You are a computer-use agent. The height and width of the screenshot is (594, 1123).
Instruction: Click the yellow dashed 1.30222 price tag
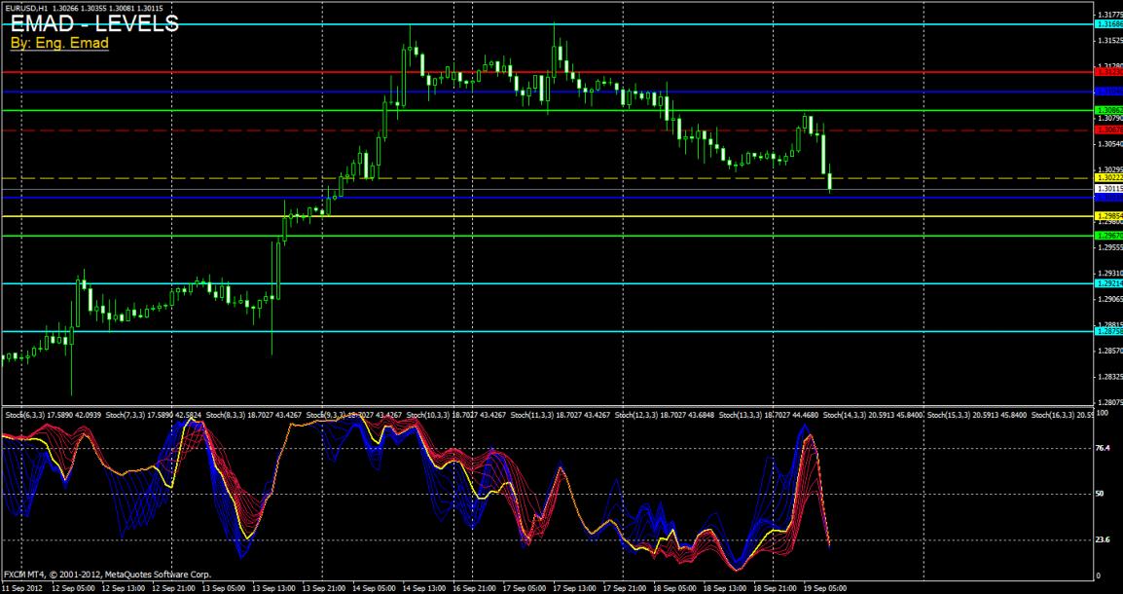coord(1108,178)
